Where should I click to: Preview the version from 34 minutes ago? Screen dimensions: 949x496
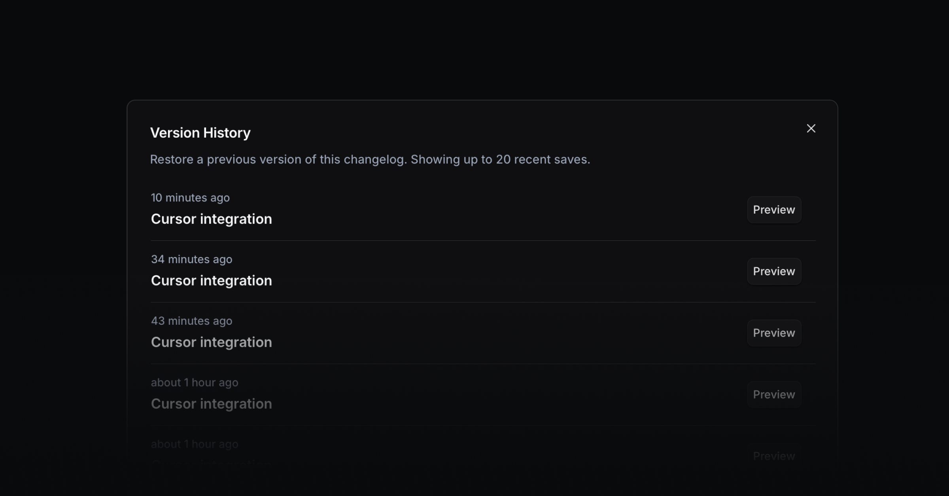pos(774,272)
